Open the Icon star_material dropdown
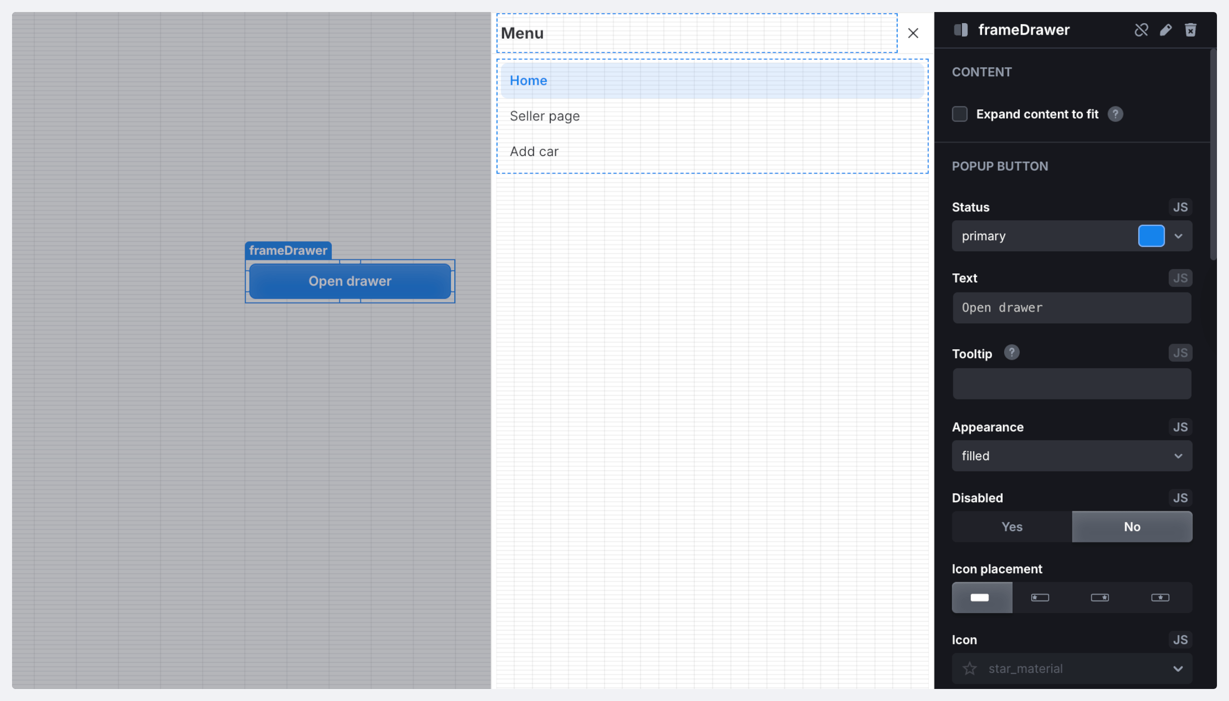Image resolution: width=1229 pixels, height=701 pixels. click(1071, 669)
